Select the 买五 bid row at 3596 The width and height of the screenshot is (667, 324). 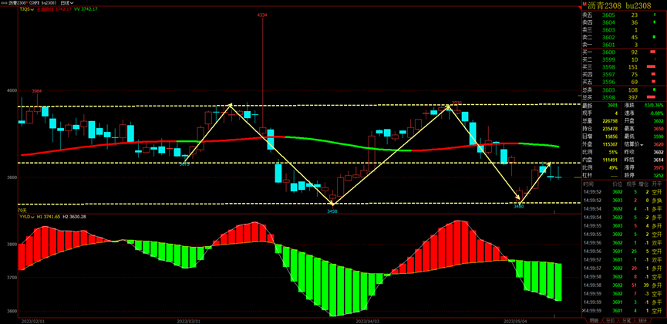624,82
